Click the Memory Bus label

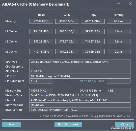(x=13, y=91)
